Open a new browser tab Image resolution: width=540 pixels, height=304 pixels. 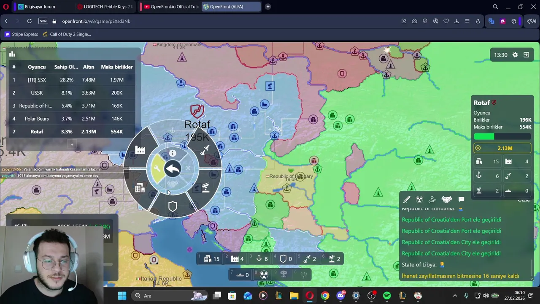(268, 7)
